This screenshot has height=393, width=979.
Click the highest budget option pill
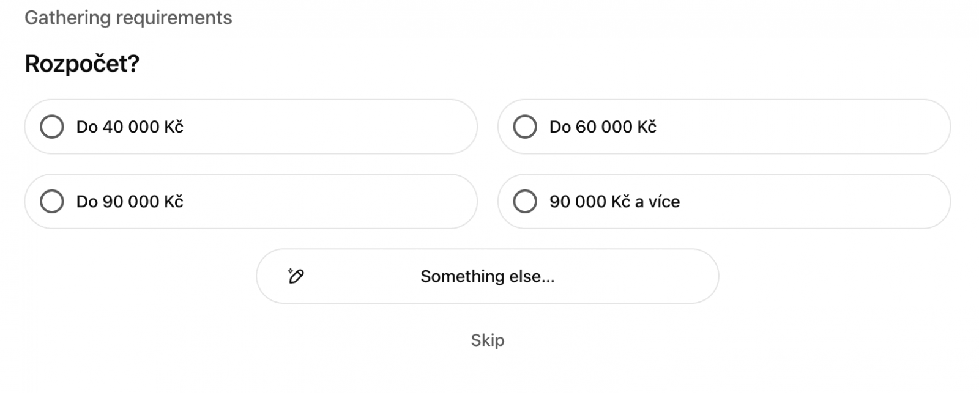(725, 201)
